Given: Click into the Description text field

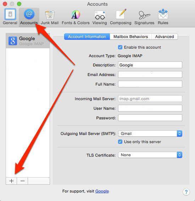Looking at the screenshot, I should pyautogui.click(x=150, y=65).
